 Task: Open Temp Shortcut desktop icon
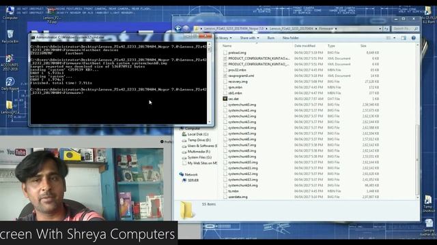click(428, 203)
